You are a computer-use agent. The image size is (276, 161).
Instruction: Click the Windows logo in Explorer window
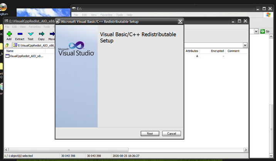pyautogui.click(x=268, y=15)
